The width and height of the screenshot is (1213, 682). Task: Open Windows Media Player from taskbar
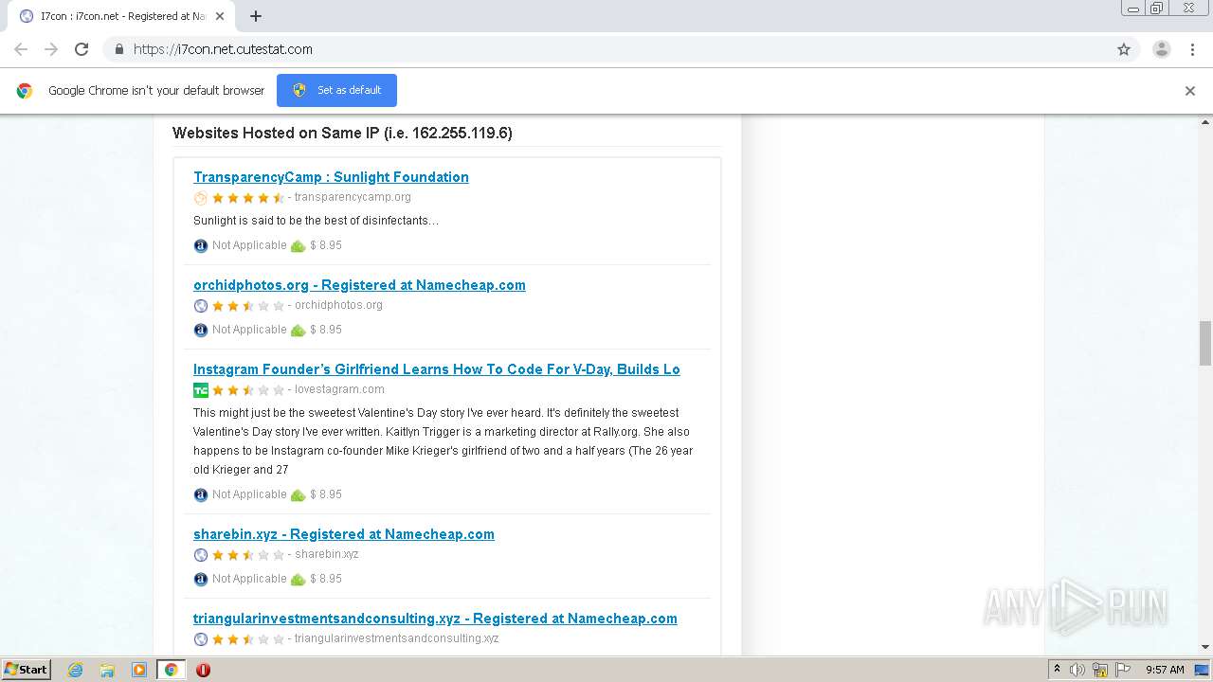pos(139,670)
